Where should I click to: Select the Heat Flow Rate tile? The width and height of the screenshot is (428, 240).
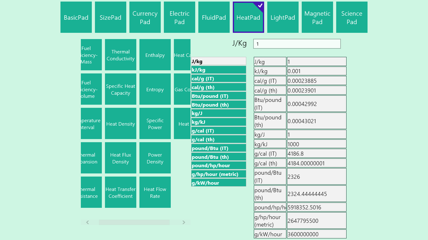155,192
